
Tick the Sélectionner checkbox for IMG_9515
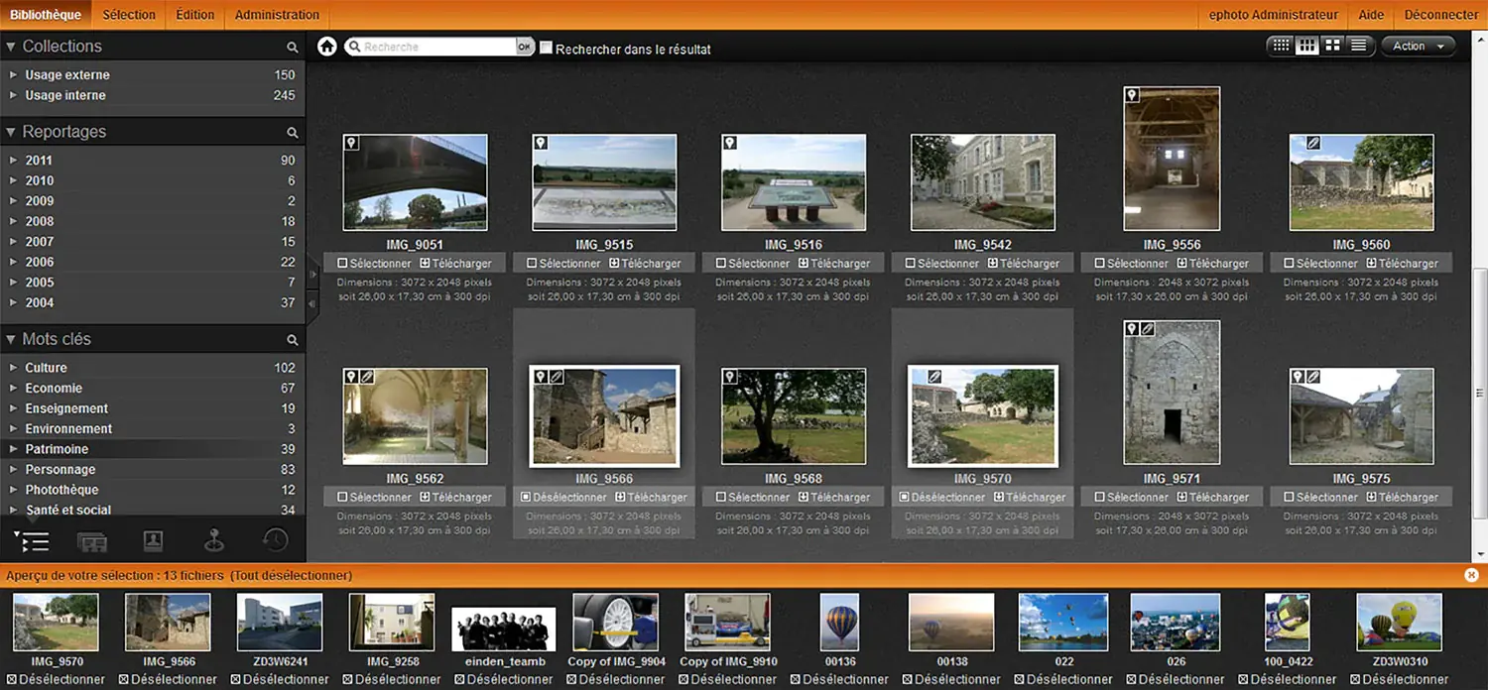[533, 264]
